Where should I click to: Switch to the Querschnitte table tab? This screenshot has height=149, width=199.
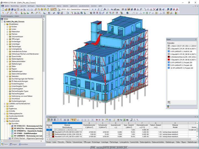click(x=134, y=142)
